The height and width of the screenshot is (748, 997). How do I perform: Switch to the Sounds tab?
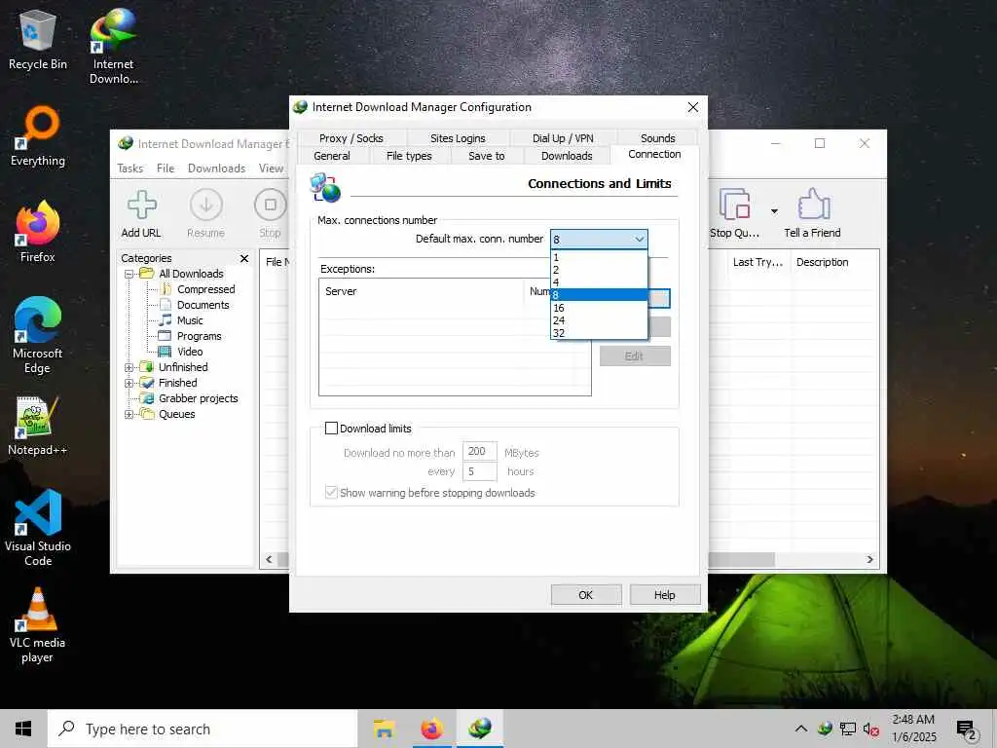[x=657, y=138]
